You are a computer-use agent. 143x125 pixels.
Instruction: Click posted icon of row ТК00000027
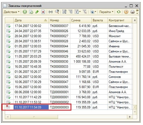point(8,36)
